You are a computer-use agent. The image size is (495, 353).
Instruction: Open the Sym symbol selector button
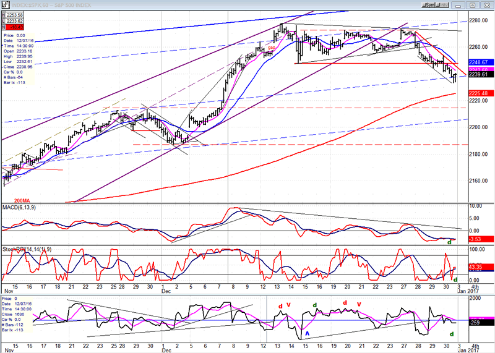(429, 5)
